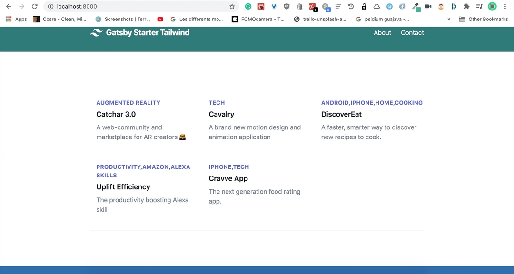View site information for localhost:8000

50,6
